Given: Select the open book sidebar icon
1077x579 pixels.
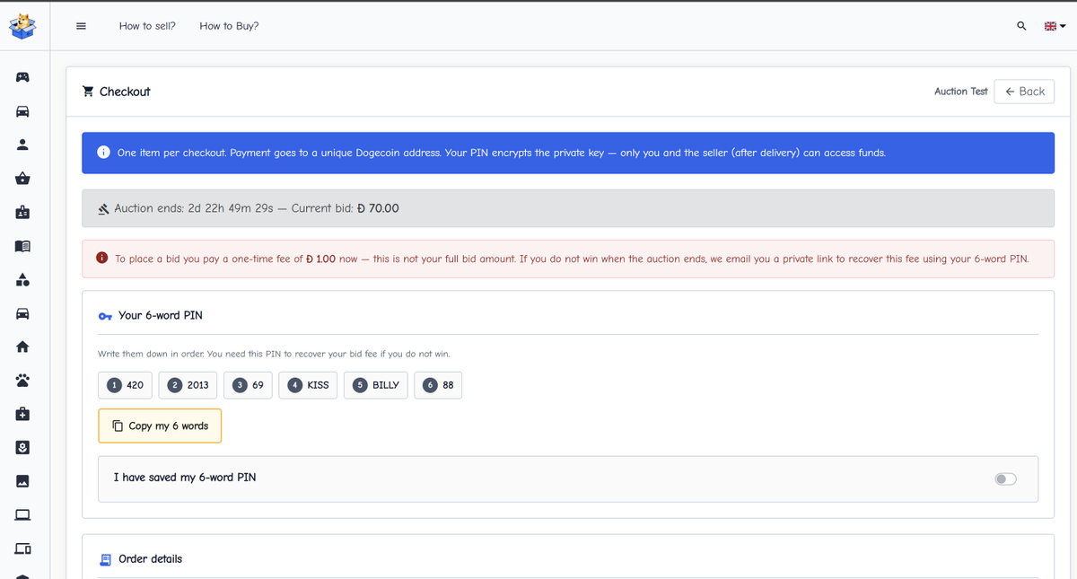Looking at the screenshot, I should click(22, 246).
